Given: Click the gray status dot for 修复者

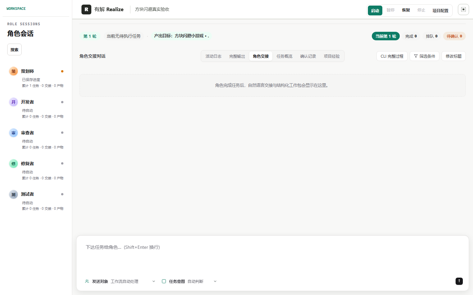Looking at the screenshot, I should [62, 164].
